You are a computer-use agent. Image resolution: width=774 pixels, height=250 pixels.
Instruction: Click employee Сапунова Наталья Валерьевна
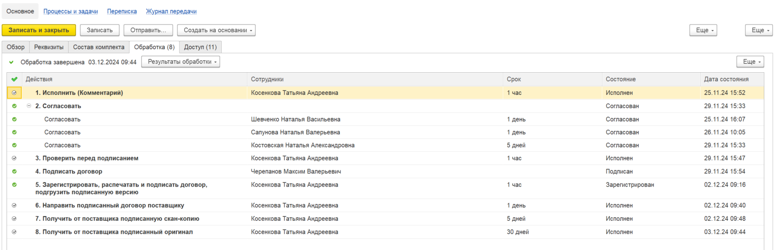coord(296,132)
